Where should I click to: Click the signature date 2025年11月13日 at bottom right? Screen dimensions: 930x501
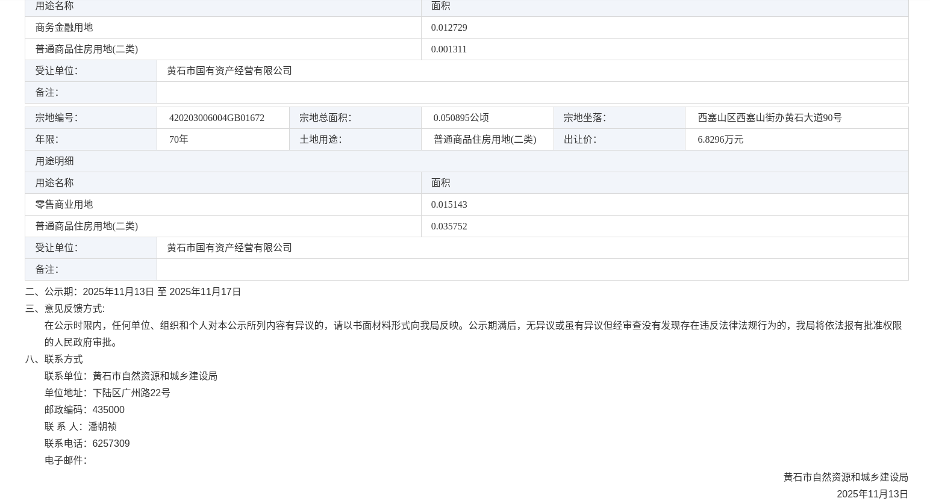click(x=872, y=494)
